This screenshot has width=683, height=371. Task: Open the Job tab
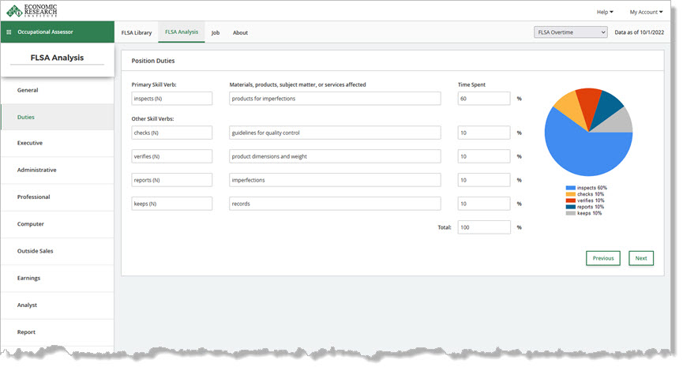tap(216, 32)
